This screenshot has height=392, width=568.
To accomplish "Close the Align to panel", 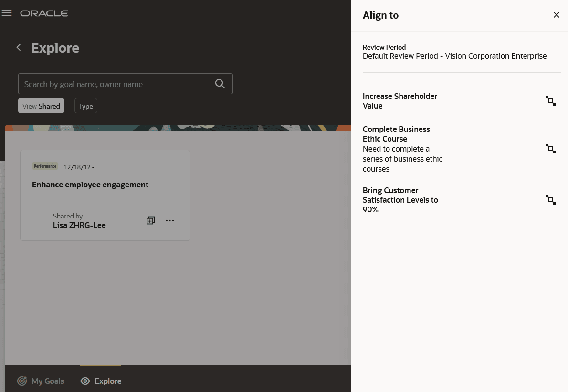I will [557, 15].
